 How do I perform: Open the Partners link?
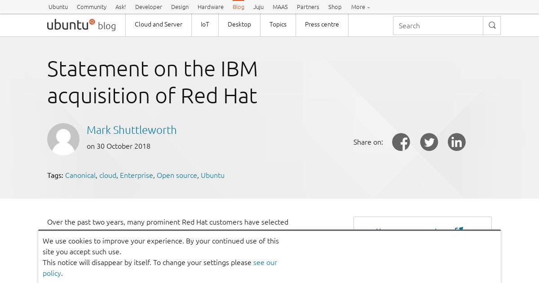[x=308, y=7]
